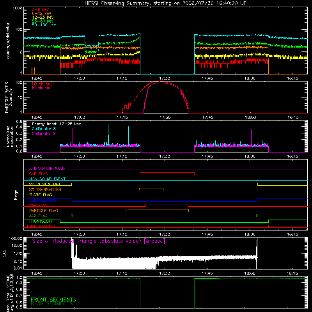Viewport: 312px width, 312px height.
Task: Click the 'LO channel' legend label
Action: 43,84
